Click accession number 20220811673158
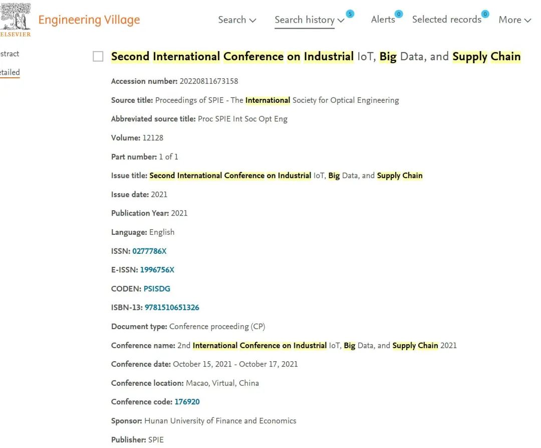Screen dimensions: 541x448 click(209, 81)
